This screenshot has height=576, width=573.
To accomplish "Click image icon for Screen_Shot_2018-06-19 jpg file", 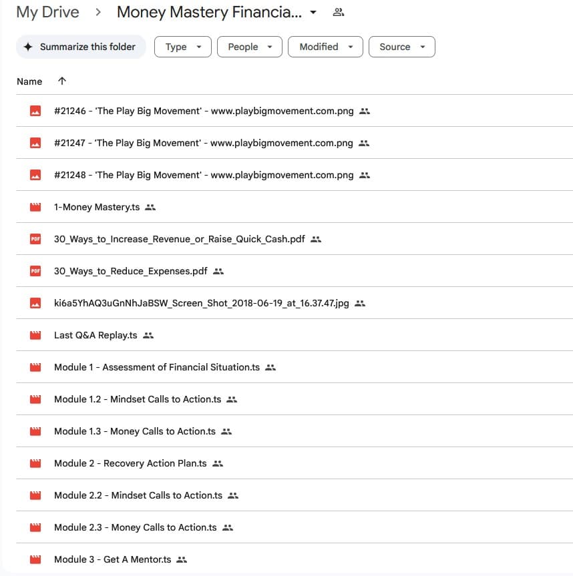I will click(x=35, y=303).
